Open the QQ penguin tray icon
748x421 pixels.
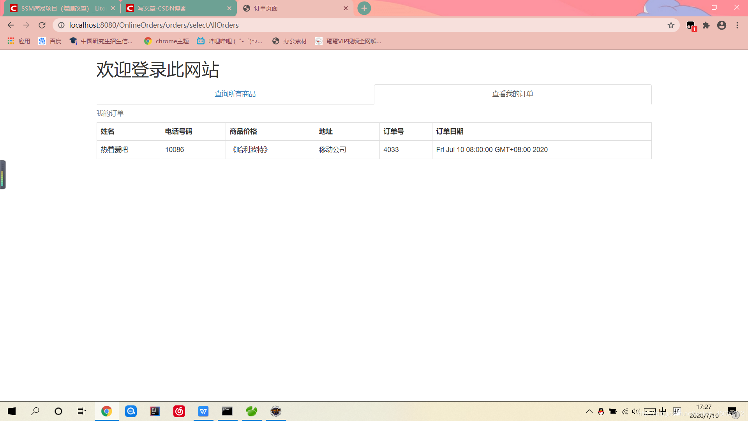tap(601, 411)
